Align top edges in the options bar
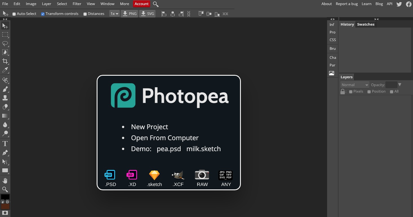The height and width of the screenshot is (217, 413). point(201,14)
